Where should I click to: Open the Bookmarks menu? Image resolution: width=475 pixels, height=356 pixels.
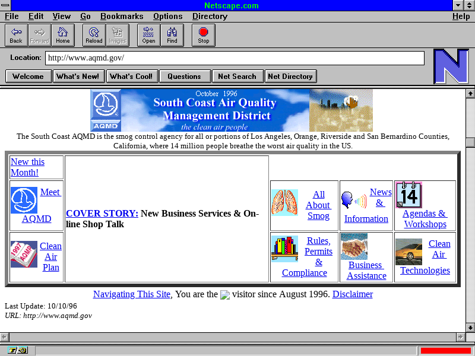[x=122, y=16]
